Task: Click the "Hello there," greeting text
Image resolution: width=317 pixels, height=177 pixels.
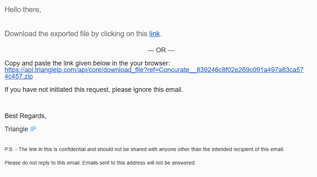Action: pos(23,10)
